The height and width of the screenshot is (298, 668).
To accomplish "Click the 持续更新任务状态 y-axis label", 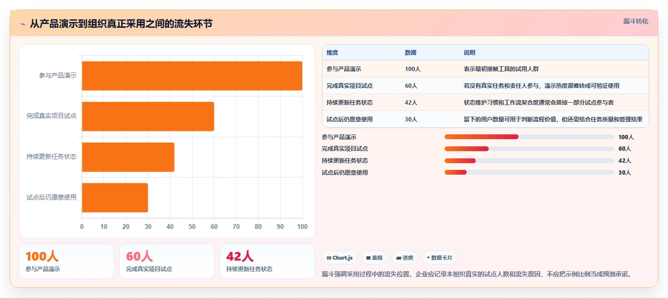I will pyautogui.click(x=51, y=157).
